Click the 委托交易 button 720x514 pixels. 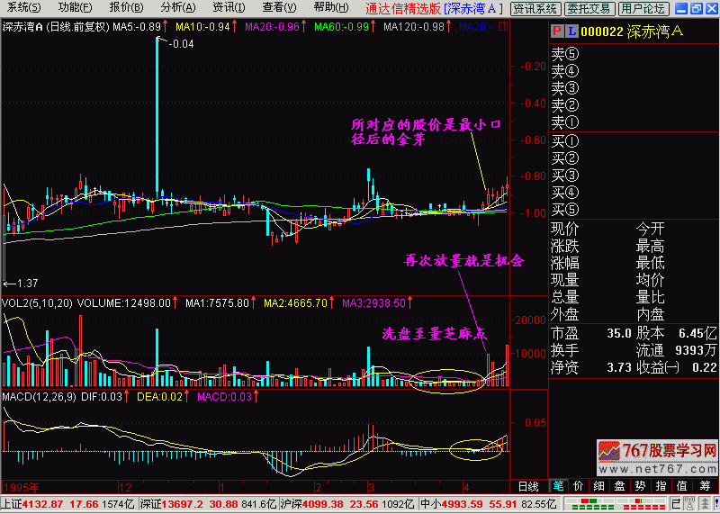pyautogui.click(x=589, y=8)
